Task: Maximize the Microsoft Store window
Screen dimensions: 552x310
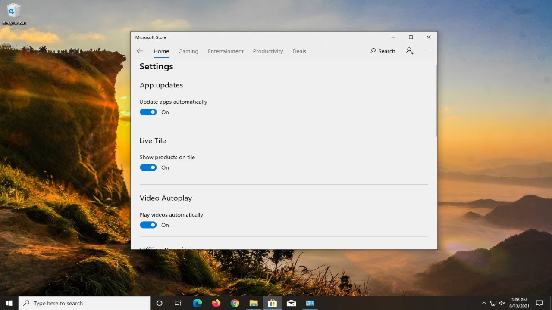Action: tap(411, 37)
